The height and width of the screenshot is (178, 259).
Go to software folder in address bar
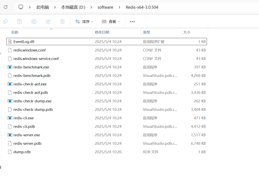[105, 7]
